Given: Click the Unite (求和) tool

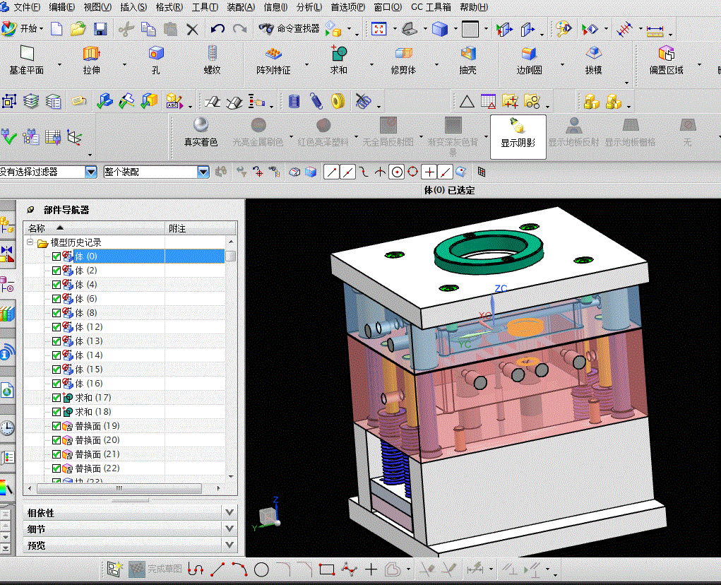Looking at the screenshot, I should [x=339, y=60].
